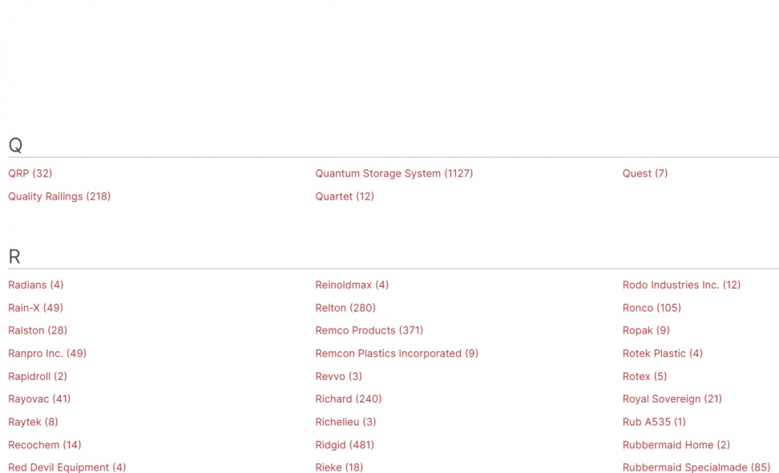
Task: Open Rodo Industries Inc. brand page
Action: pos(681,285)
